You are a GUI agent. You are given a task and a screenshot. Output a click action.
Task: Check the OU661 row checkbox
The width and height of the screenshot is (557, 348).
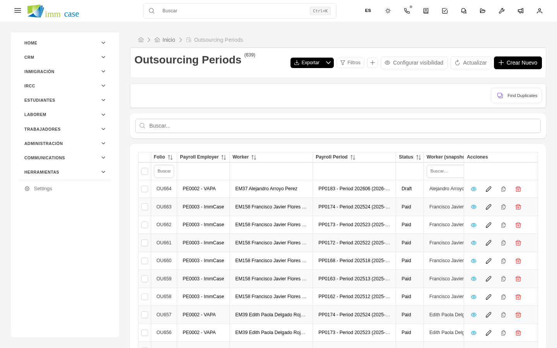(x=145, y=243)
